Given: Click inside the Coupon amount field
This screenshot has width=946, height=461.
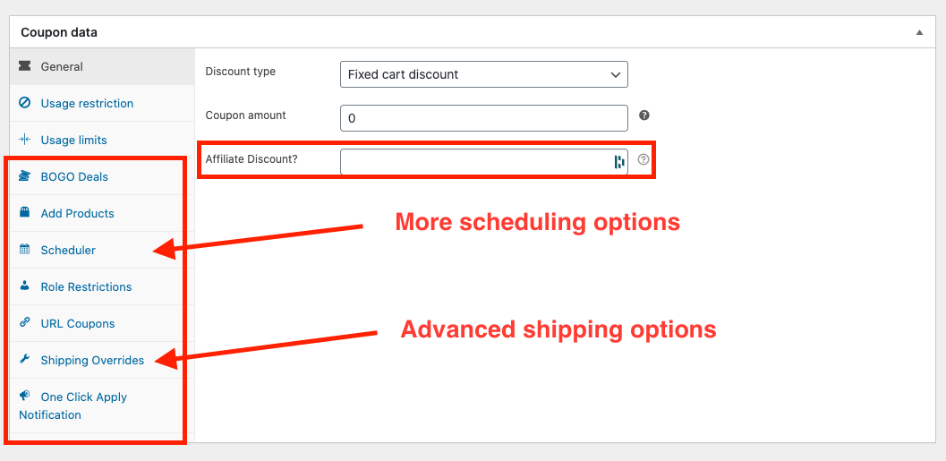Looking at the screenshot, I should coord(483,118).
